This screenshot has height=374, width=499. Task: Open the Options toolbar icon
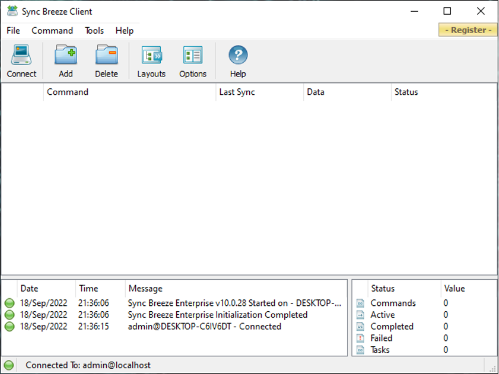192,55
